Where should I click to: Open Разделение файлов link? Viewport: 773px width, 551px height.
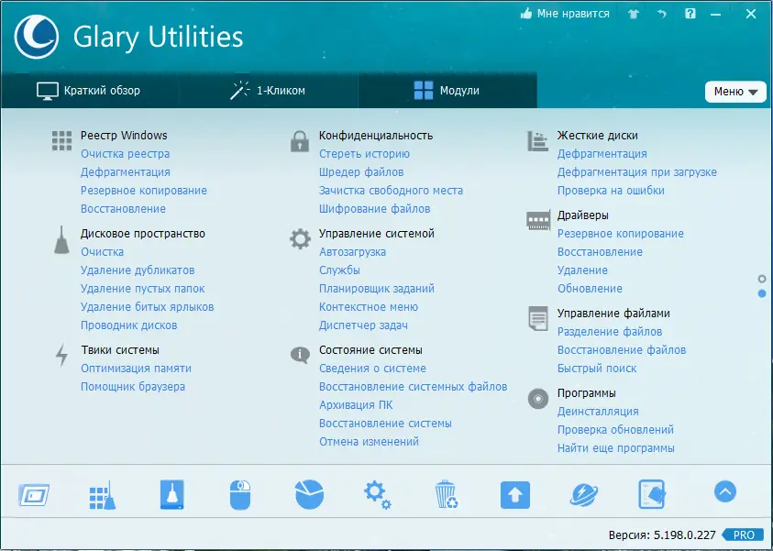pyautogui.click(x=610, y=332)
